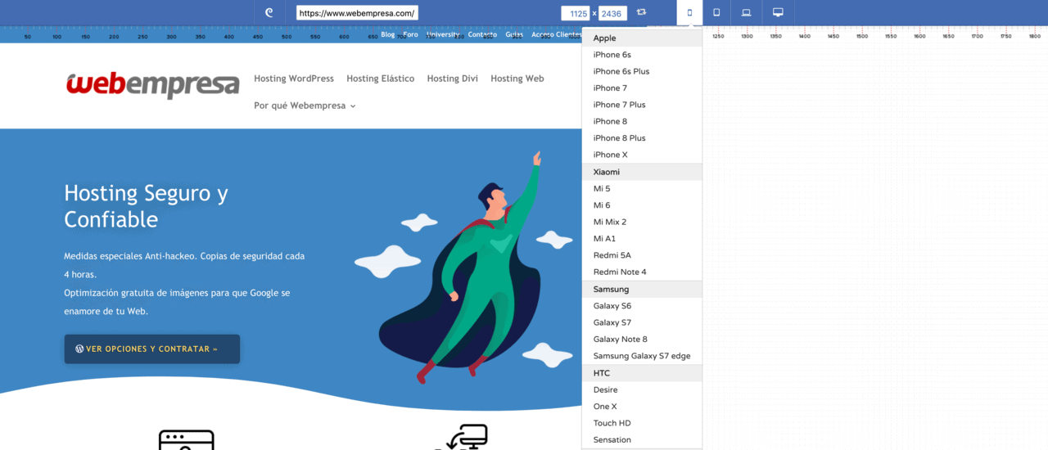Choose Sensation device entry
Image resolution: width=1048 pixels, height=450 pixels.
(642, 439)
